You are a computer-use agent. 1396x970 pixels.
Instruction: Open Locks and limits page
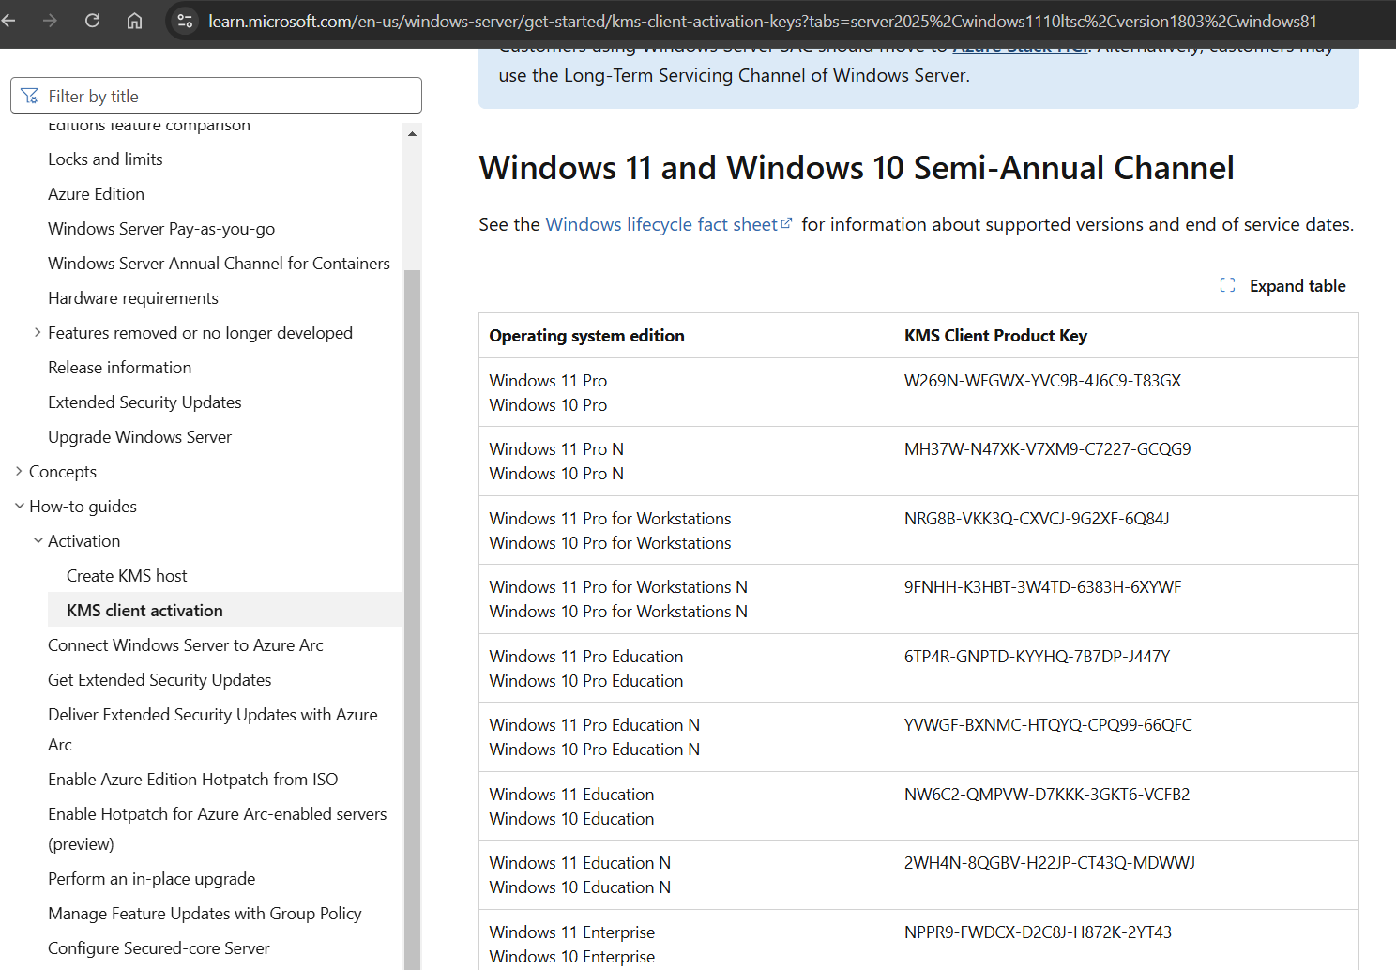[x=105, y=159]
